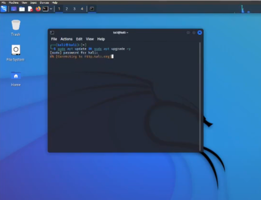
Task: Open the terminal emulator panel launcher
Action: click(x=46, y=9)
